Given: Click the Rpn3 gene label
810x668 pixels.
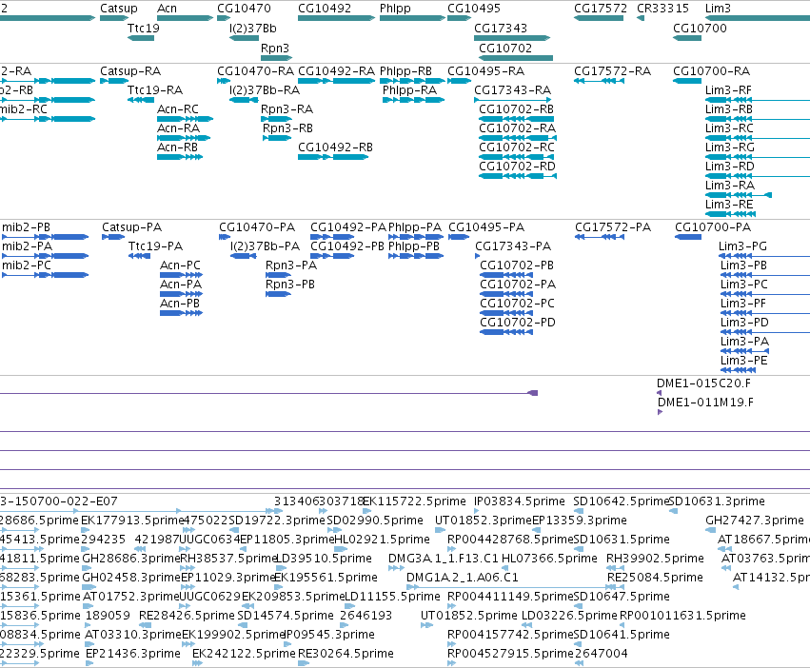Looking at the screenshot, I should point(275,48).
